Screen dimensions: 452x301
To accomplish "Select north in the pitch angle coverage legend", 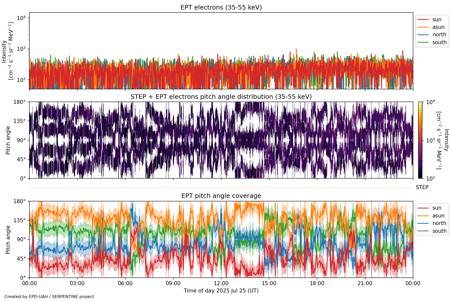I will click(439, 223).
